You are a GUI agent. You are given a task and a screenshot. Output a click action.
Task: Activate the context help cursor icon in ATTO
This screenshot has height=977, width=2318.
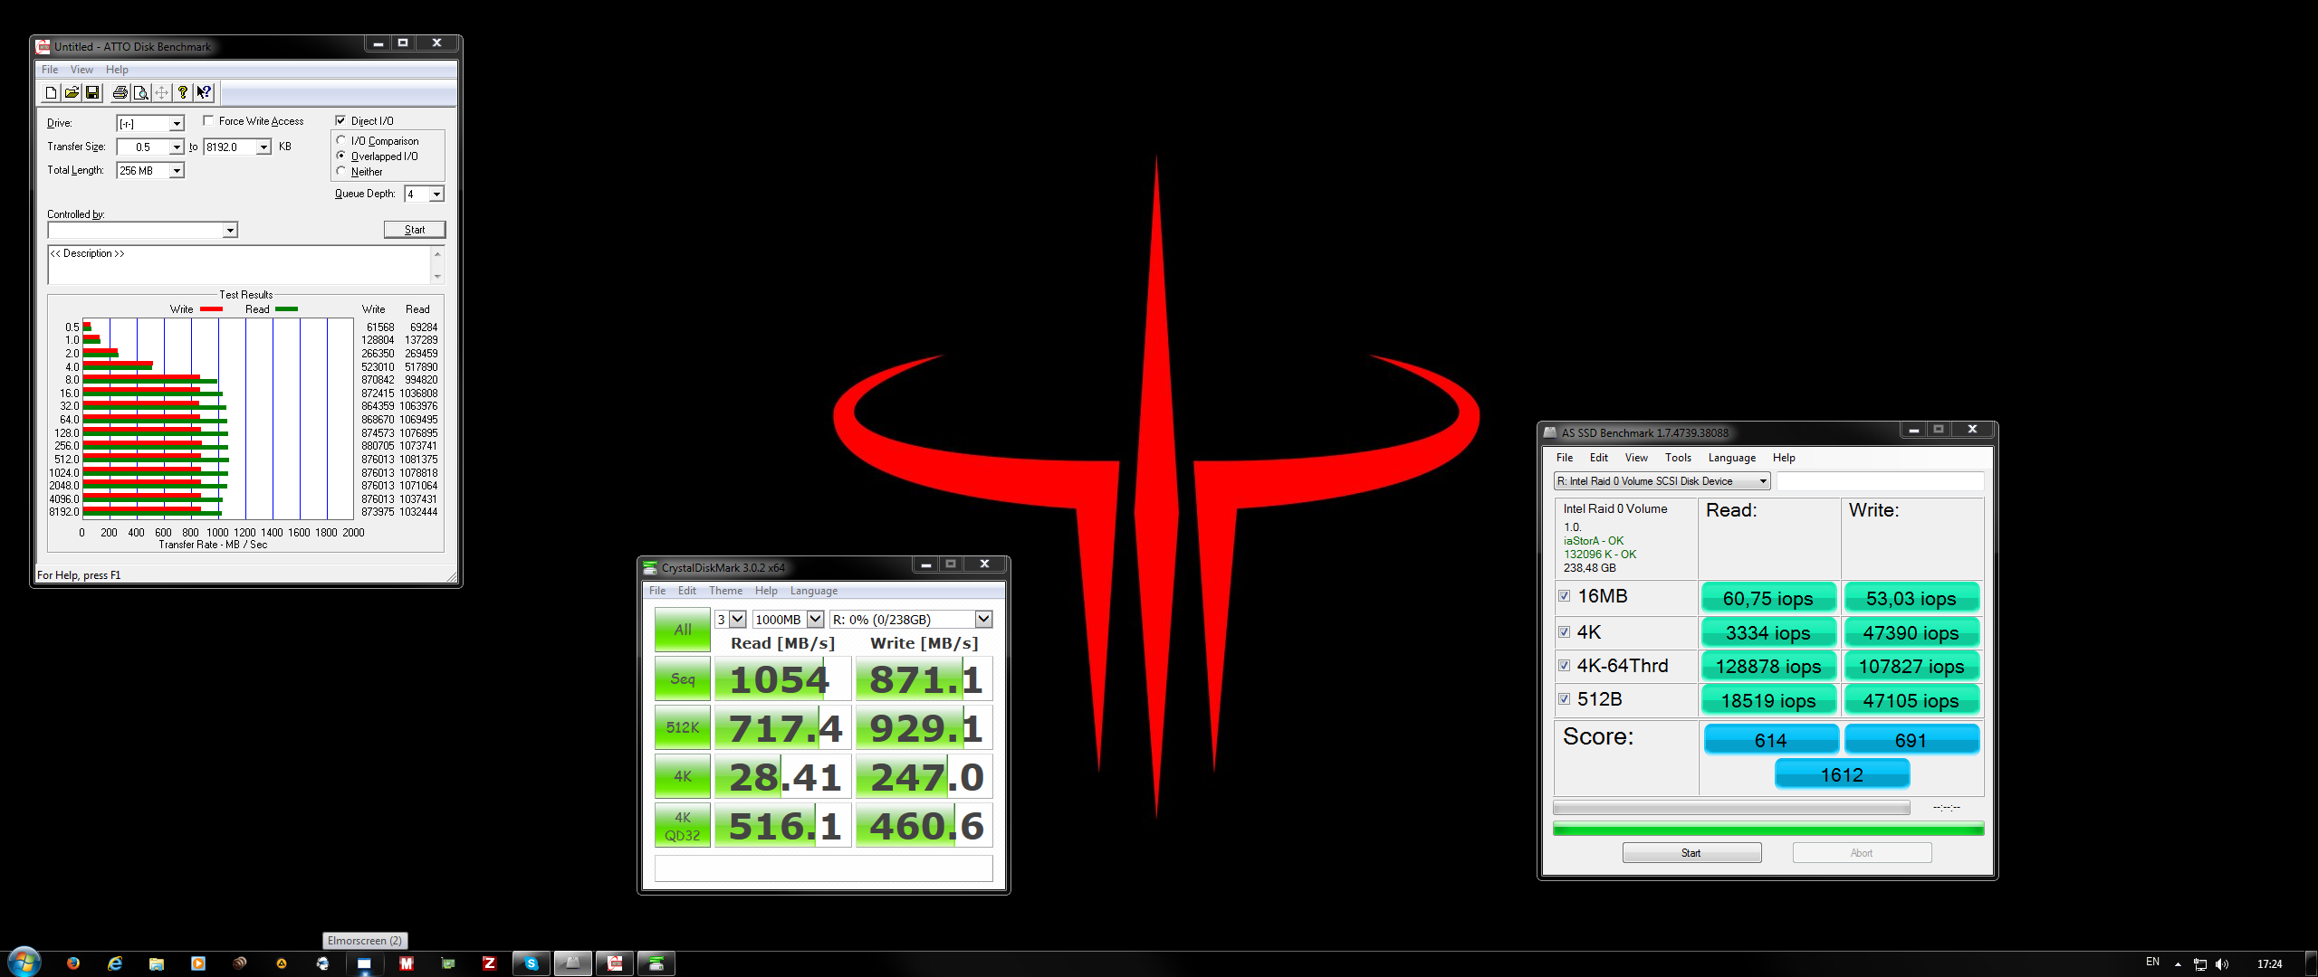(204, 92)
